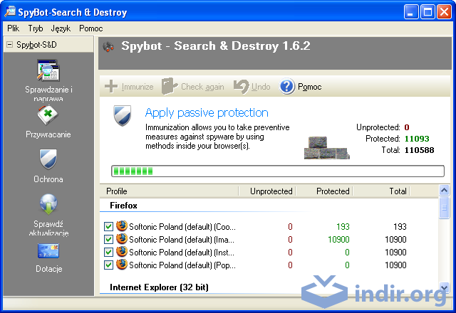The image size is (456, 313).
Task: Click the Total value 110588
Action: 419,150
